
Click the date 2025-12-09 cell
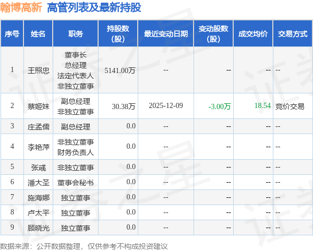[165, 106]
